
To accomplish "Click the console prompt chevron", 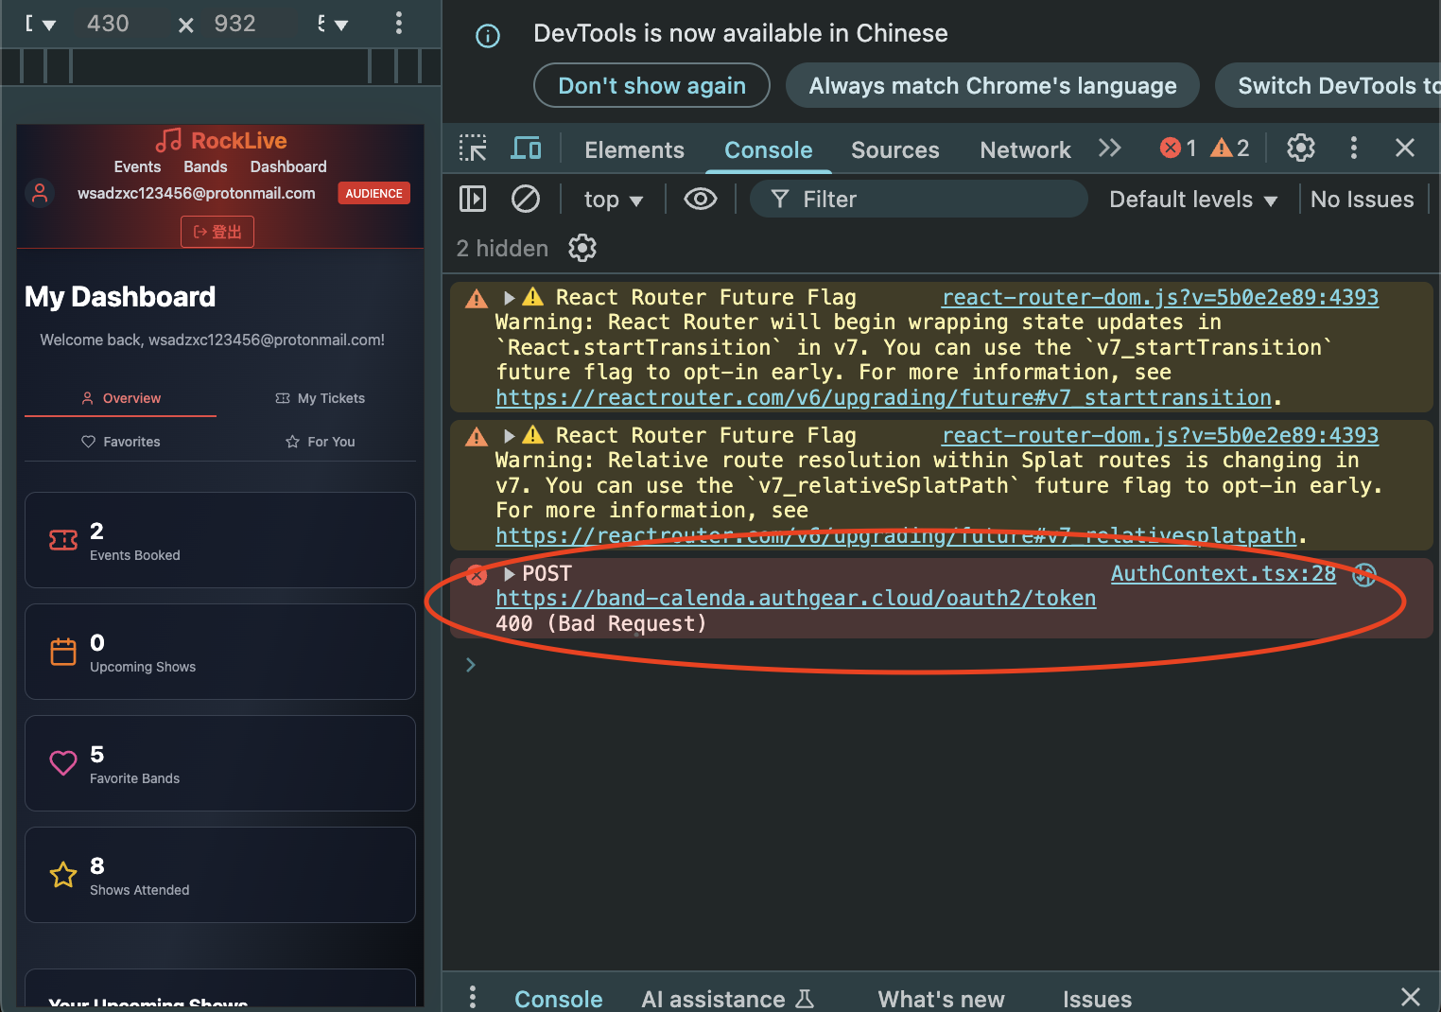I will tap(471, 665).
